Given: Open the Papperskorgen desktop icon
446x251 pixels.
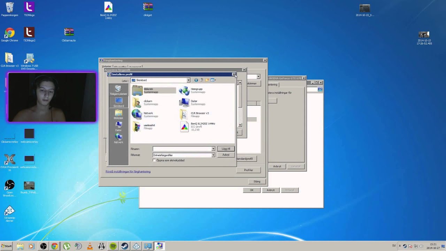Looking at the screenshot, I should point(10,10).
